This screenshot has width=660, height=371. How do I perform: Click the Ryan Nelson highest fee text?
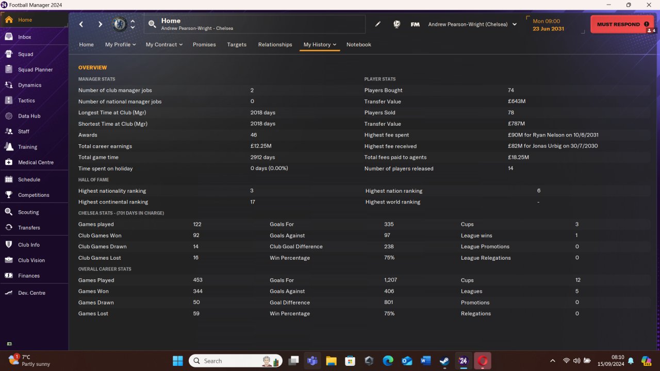point(553,135)
